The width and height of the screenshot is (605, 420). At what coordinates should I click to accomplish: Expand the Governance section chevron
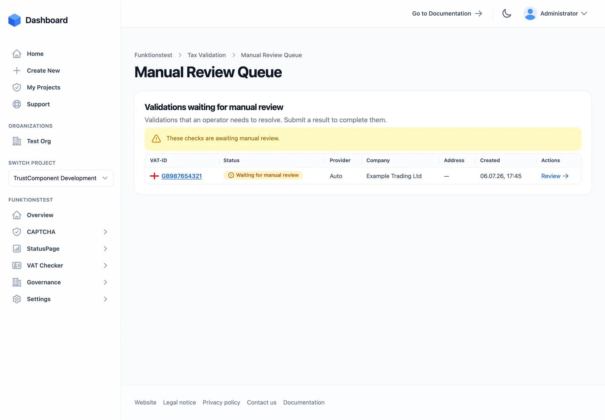coord(105,282)
